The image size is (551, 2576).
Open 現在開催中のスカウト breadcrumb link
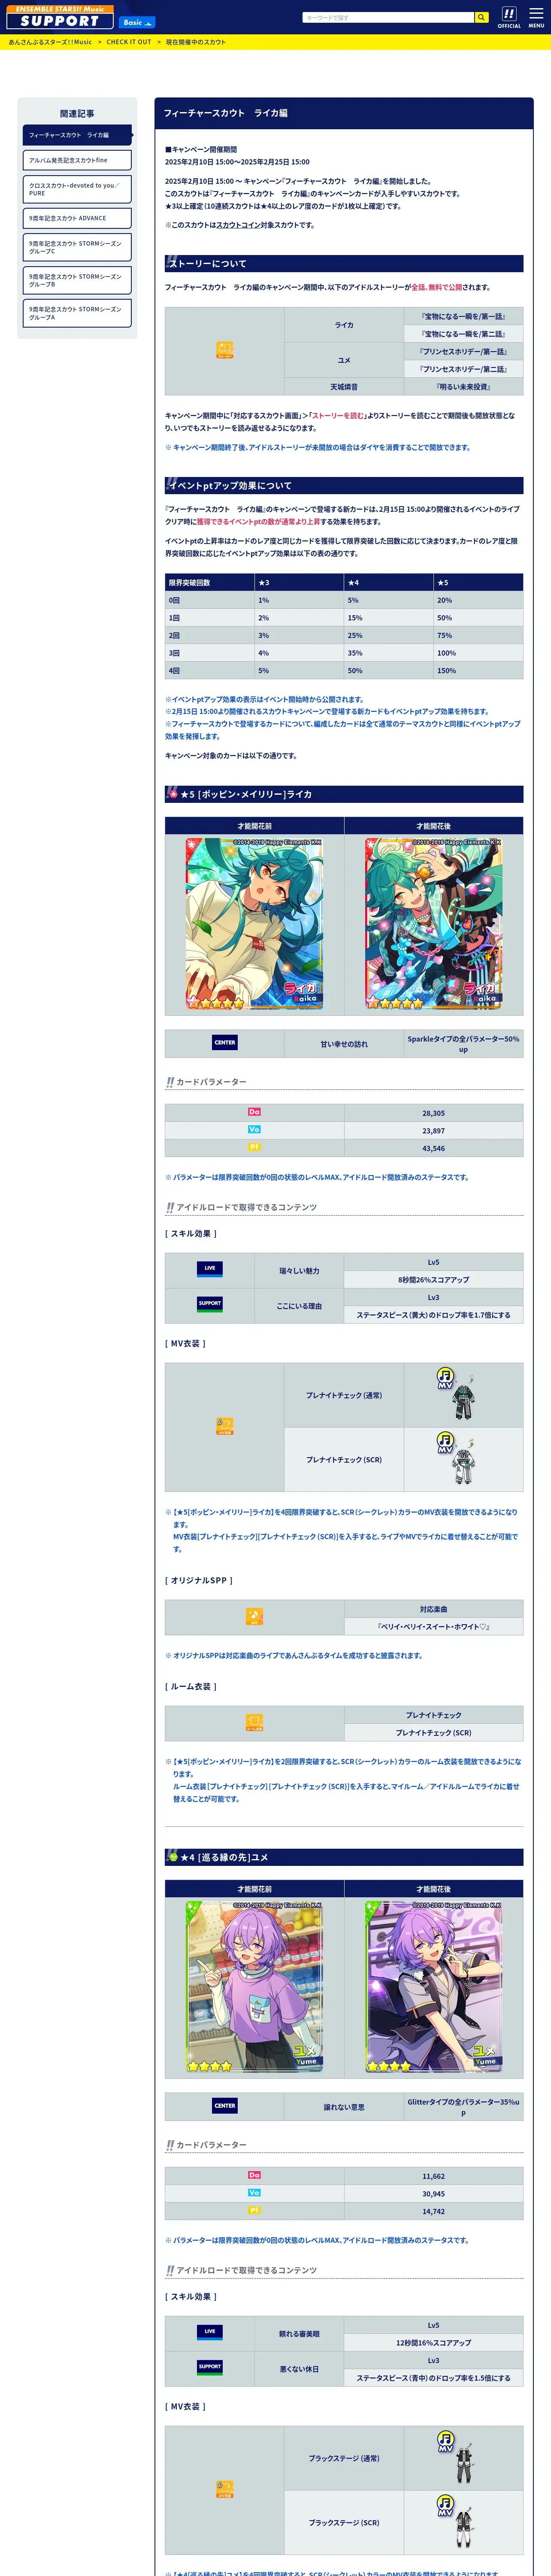[x=196, y=42]
